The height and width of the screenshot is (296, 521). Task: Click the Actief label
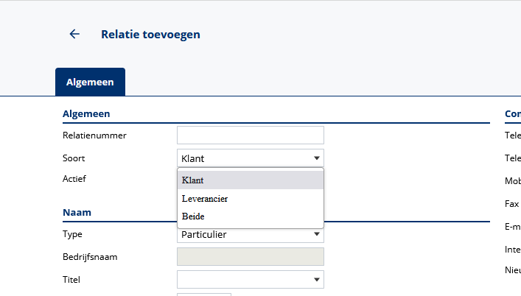click(x=75, y=178)
